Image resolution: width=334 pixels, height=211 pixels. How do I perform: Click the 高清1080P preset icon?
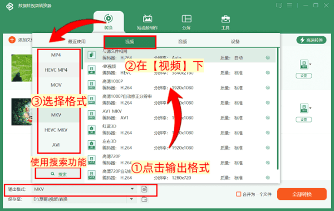point(92,85)
